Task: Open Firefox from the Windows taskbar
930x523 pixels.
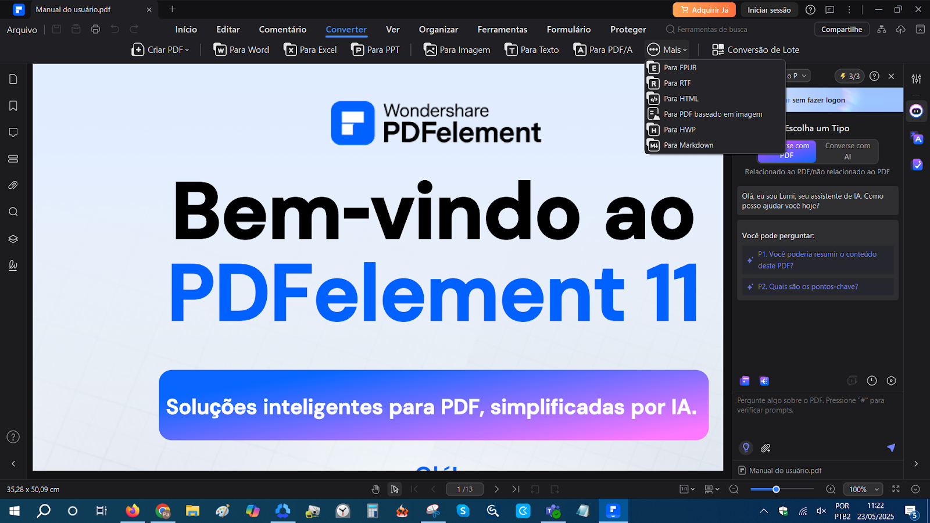Action: (x=133, y=511)
